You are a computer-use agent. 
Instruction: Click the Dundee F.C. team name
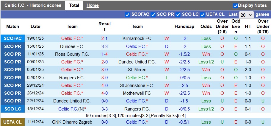pyautogui.click(x=72, y=46)
